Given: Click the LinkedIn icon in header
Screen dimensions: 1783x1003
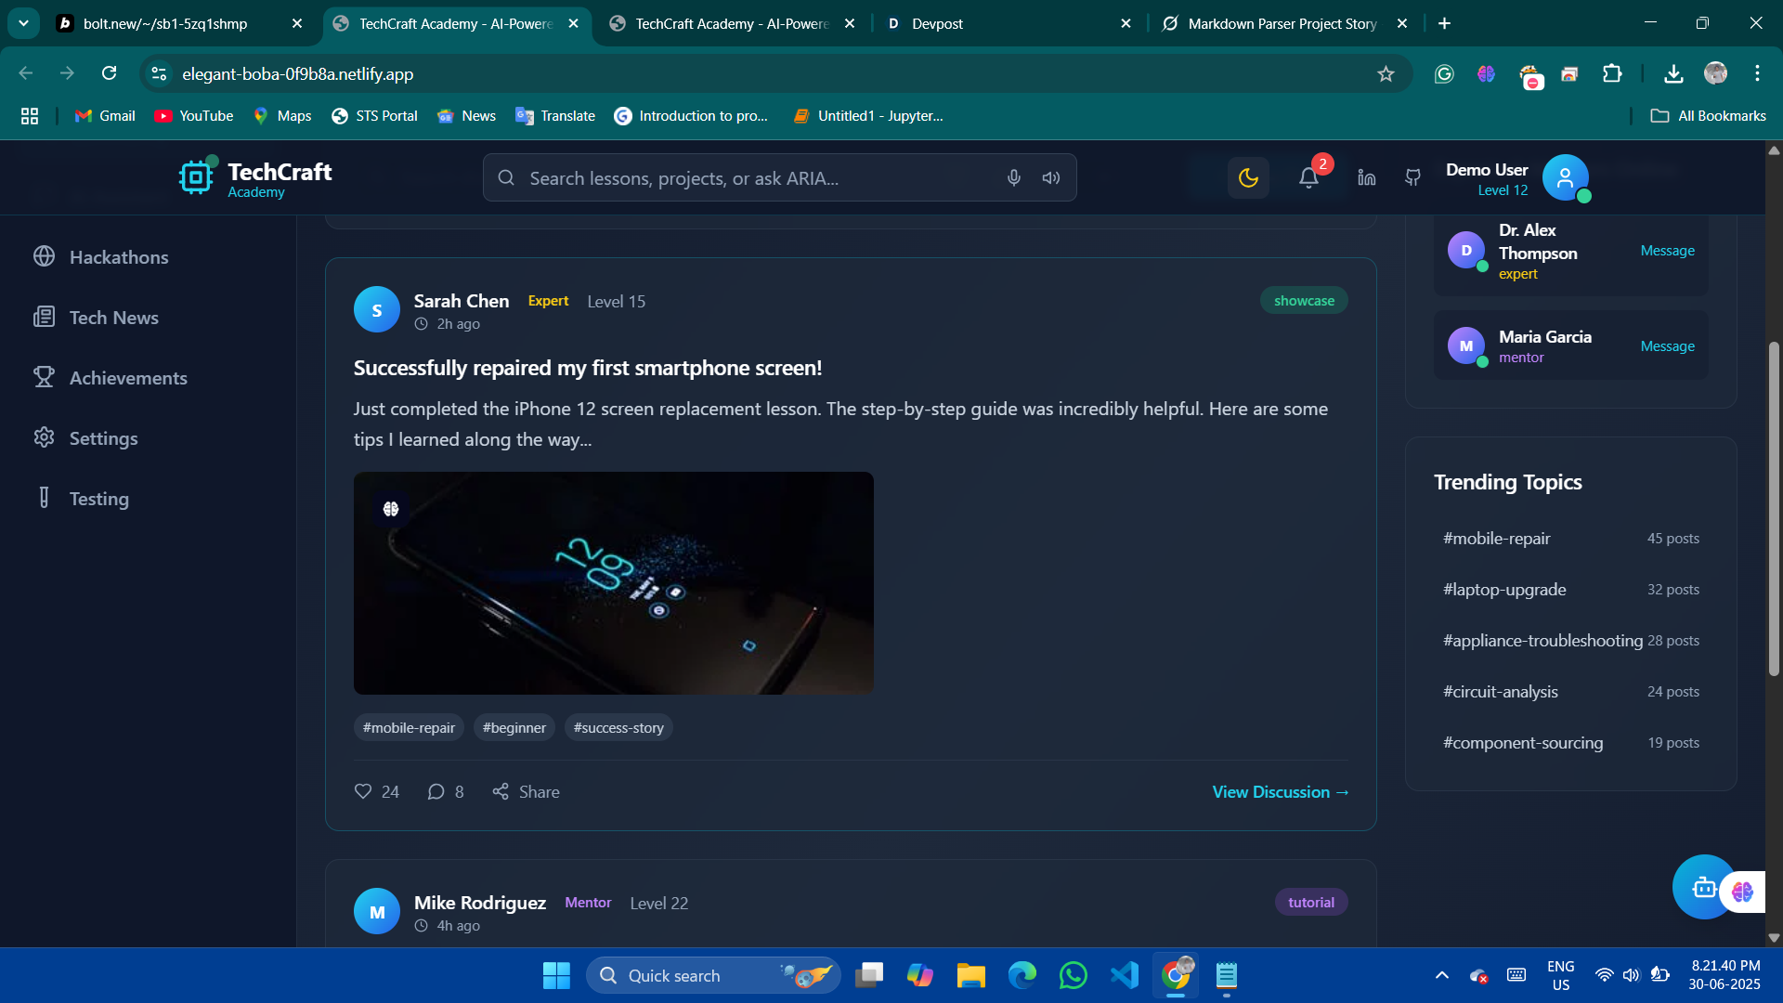Looking at the screenshot, I should point(1367,177).
